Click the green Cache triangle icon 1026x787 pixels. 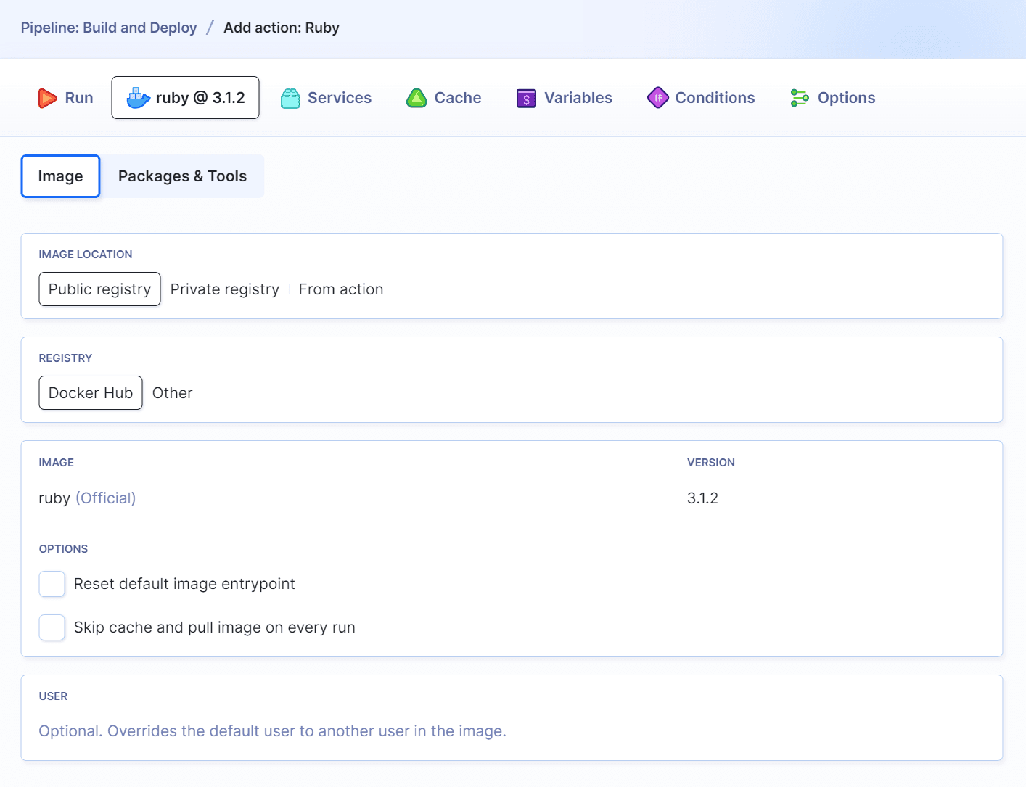coord(416,98)
